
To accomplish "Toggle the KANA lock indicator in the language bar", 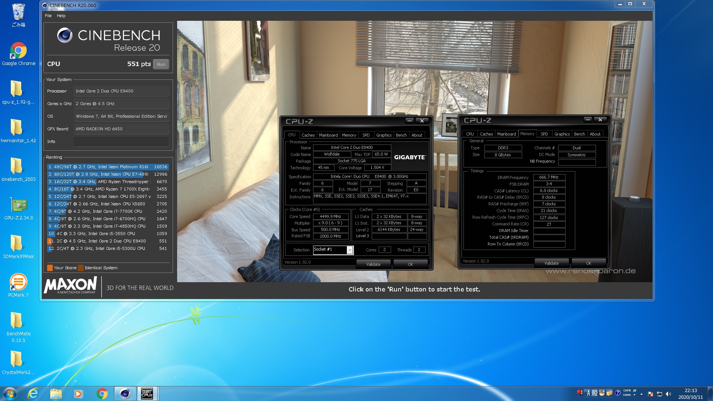I will point(627,395).
